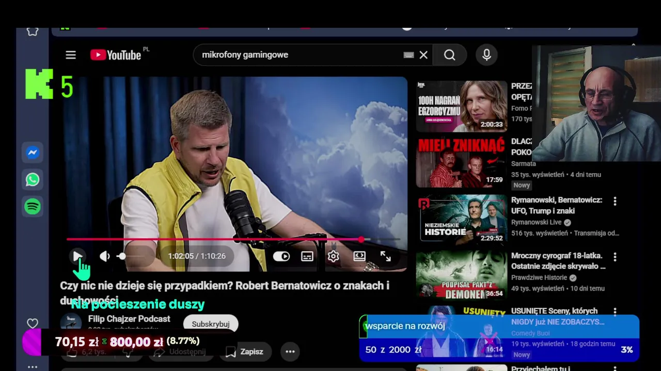Enter fullscreen mode in the player
661x371 pixels.
point(386,256)
